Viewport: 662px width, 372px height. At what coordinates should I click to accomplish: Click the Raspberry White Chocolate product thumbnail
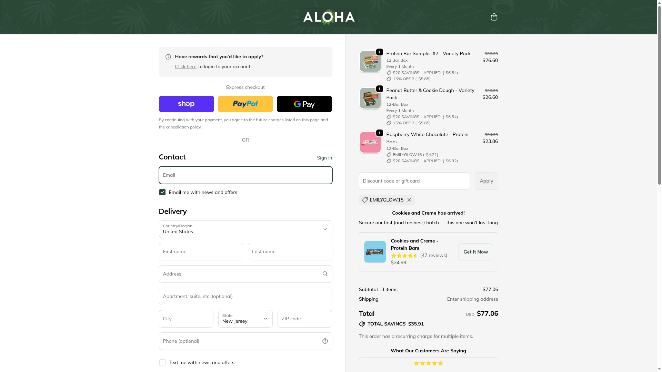(x=370, y=142)
